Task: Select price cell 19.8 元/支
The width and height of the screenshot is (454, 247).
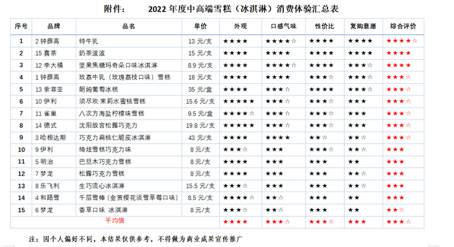Action: [200, 126]
